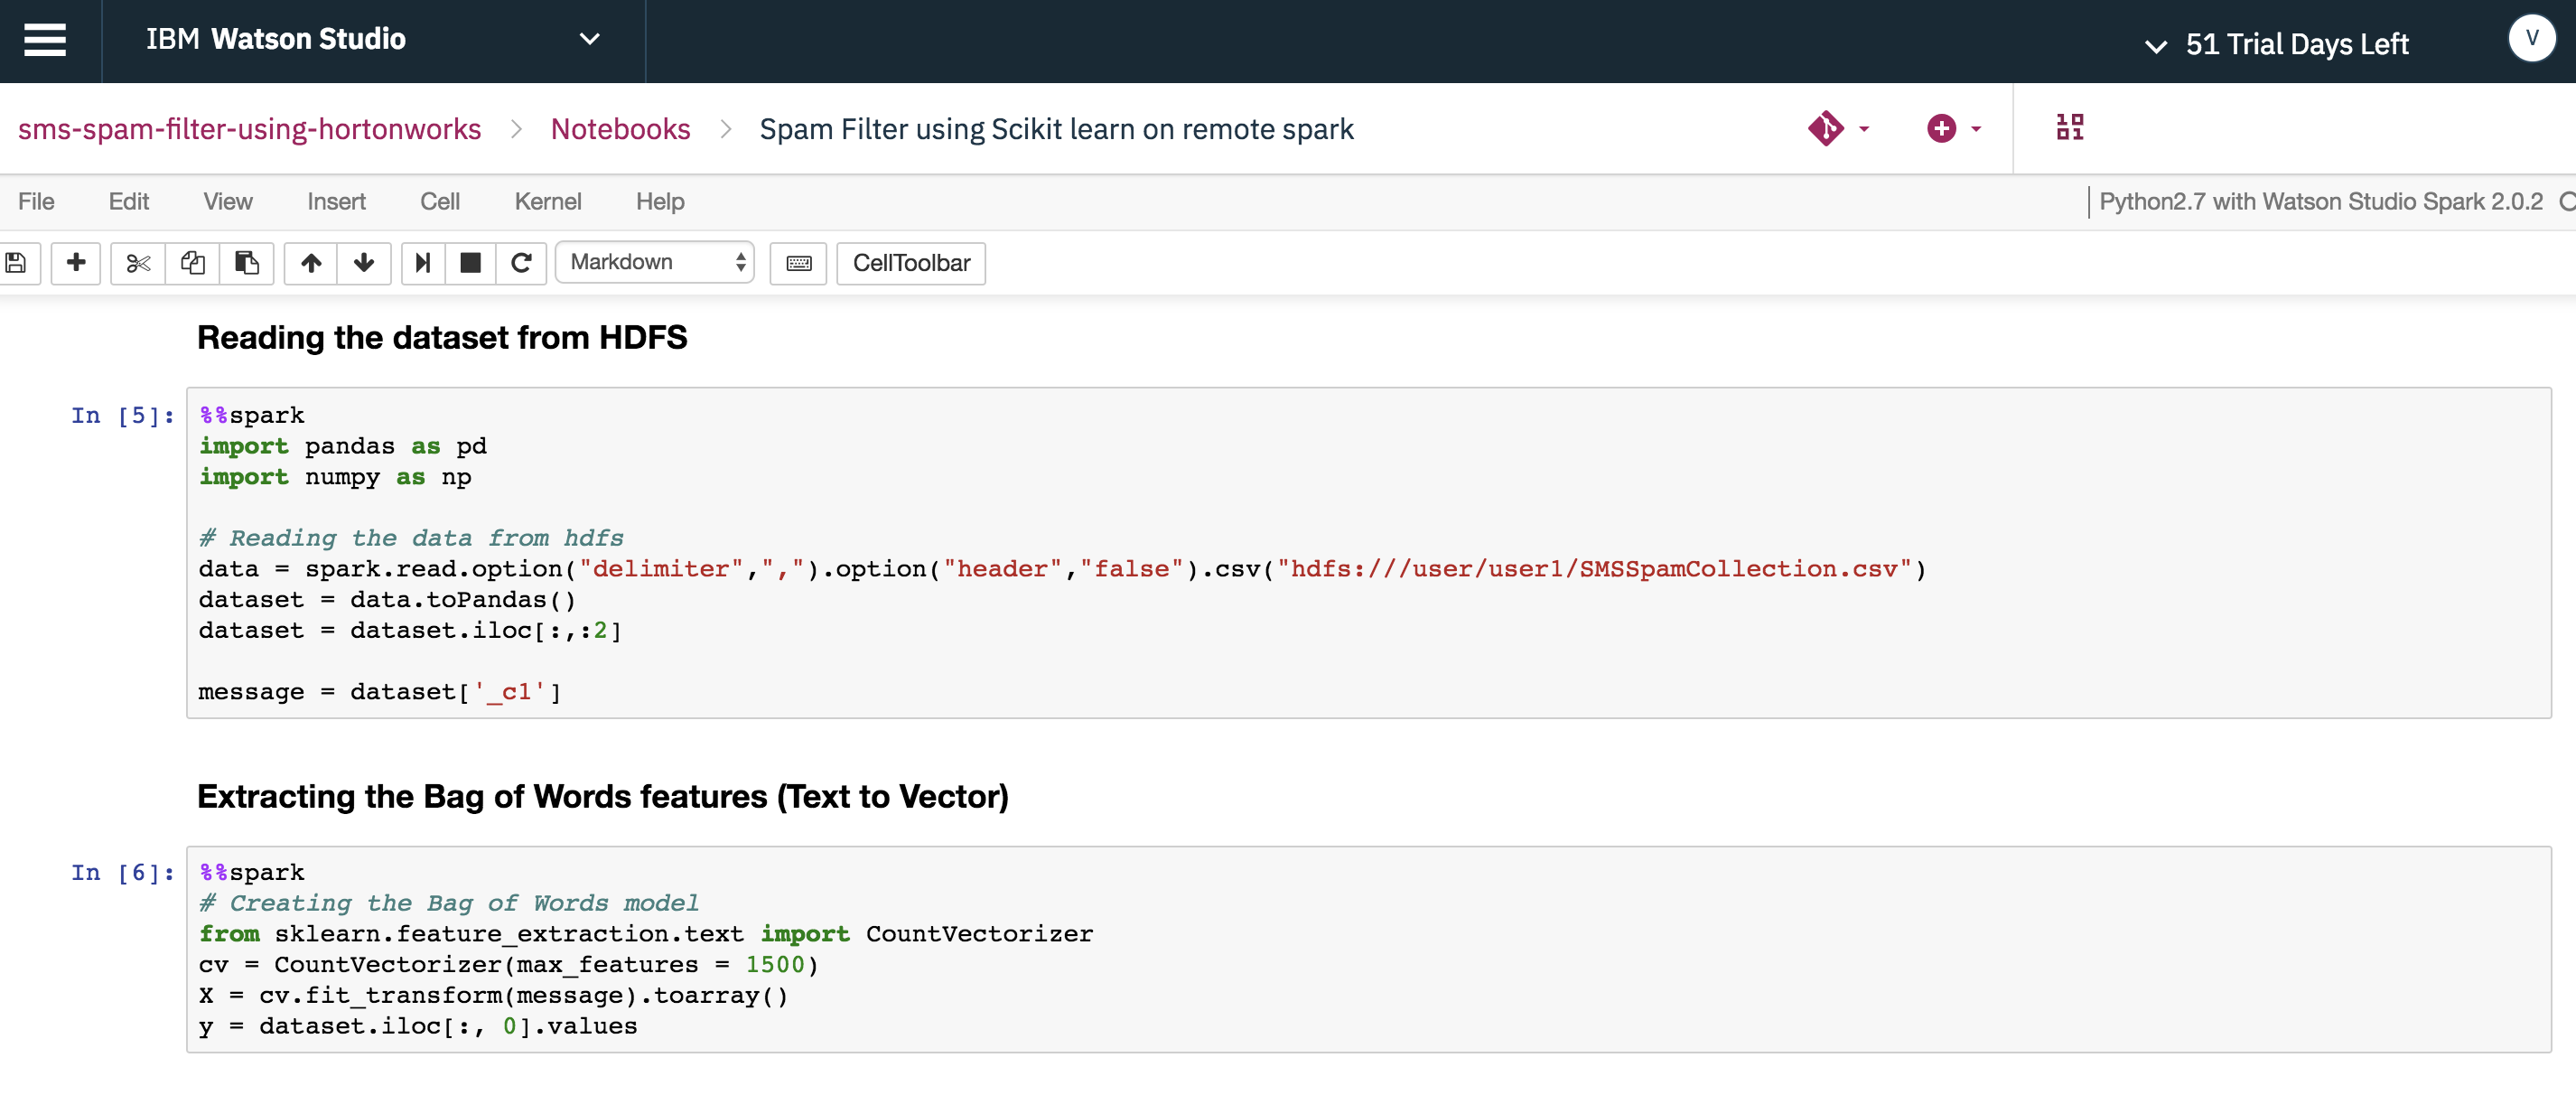Go to the Notebooks breadcrumb link
The image size is (2576, 1095).
click(x=620, y=129)
